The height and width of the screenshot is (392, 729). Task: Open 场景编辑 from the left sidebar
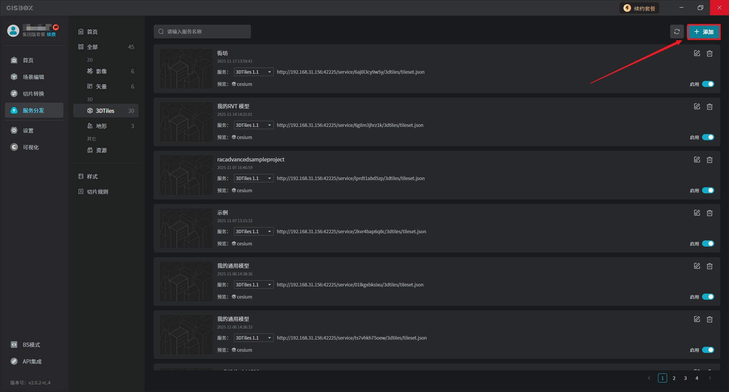(33, 77)
